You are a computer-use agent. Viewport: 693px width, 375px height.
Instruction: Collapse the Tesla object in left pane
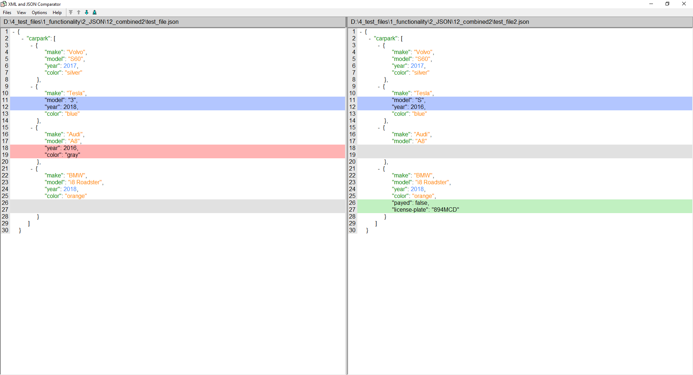(32, 87)
